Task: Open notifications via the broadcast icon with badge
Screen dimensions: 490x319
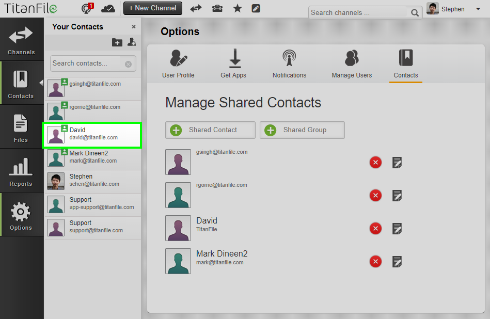Action: [86, 8]
